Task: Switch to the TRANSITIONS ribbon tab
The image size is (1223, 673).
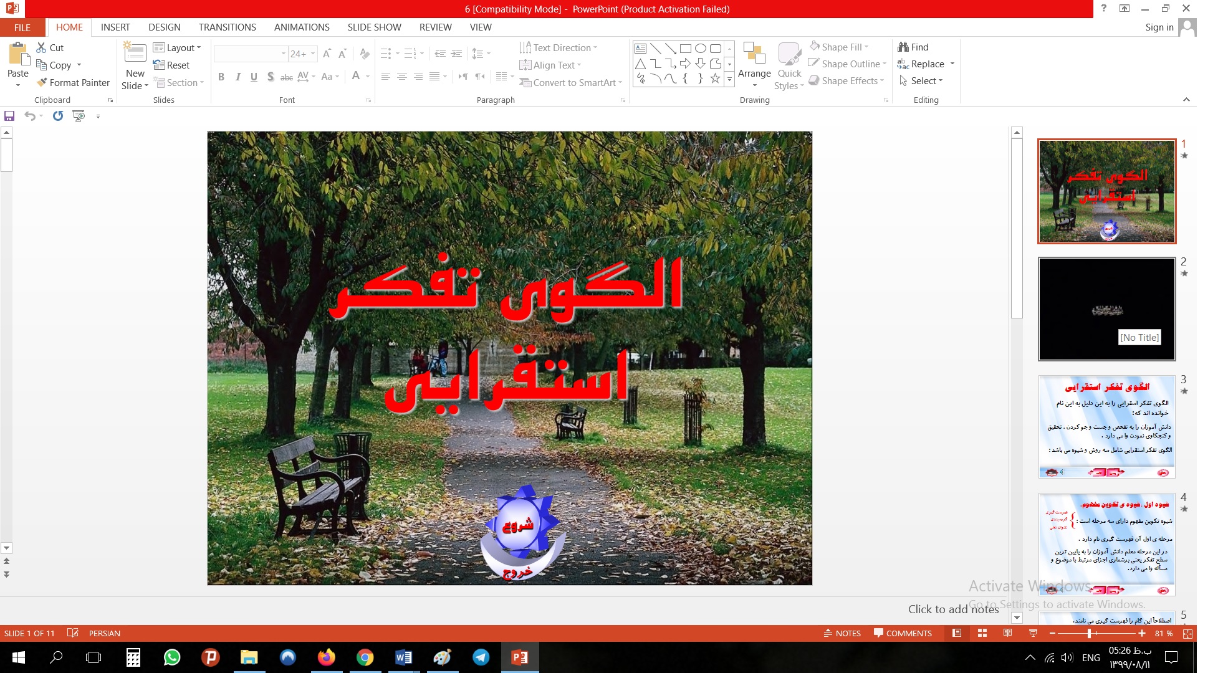Action: point(227,27)
